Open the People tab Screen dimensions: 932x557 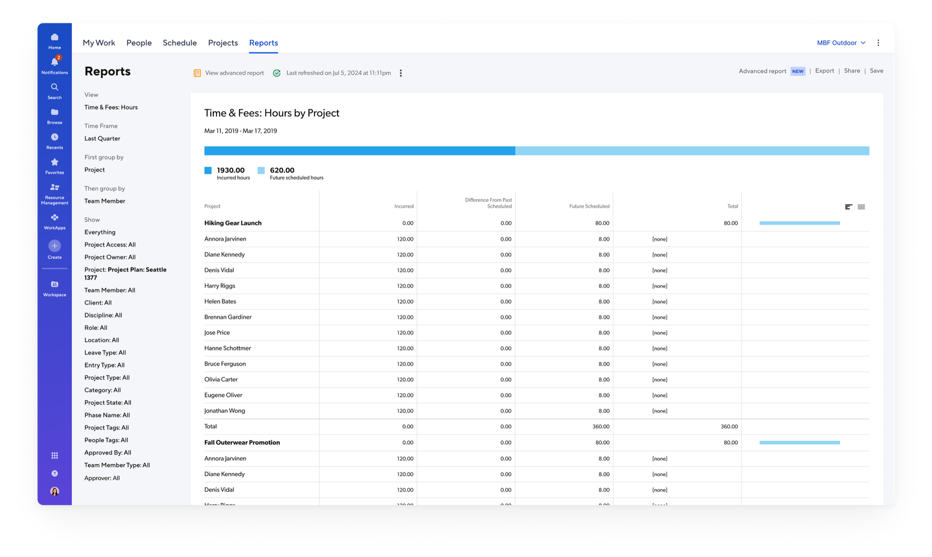coord(139,43)
